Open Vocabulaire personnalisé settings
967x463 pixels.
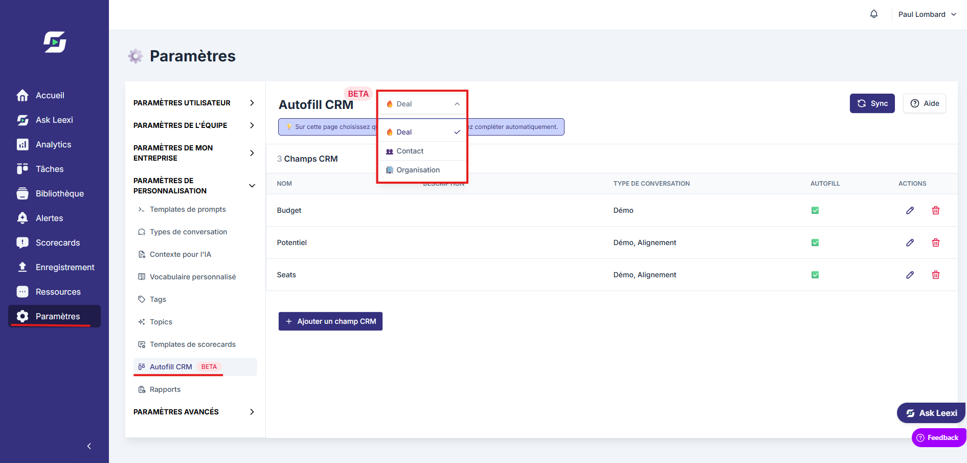pos(195,277)
